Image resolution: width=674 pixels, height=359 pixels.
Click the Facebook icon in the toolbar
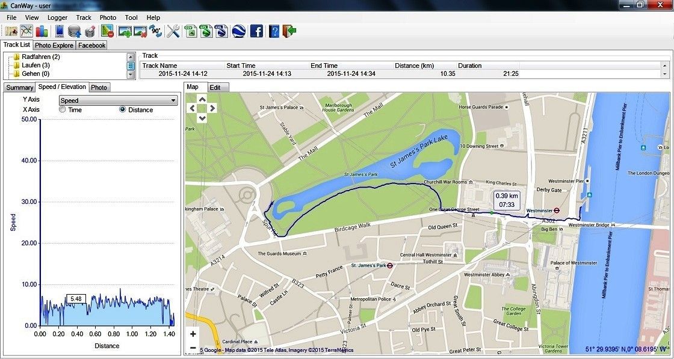point(256,31)
